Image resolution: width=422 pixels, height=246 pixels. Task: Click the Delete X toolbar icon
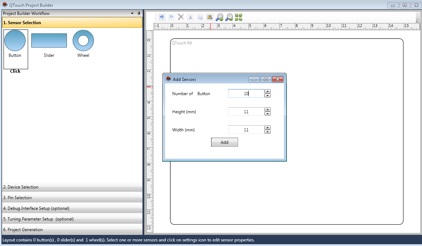click(x=181, y=17)
